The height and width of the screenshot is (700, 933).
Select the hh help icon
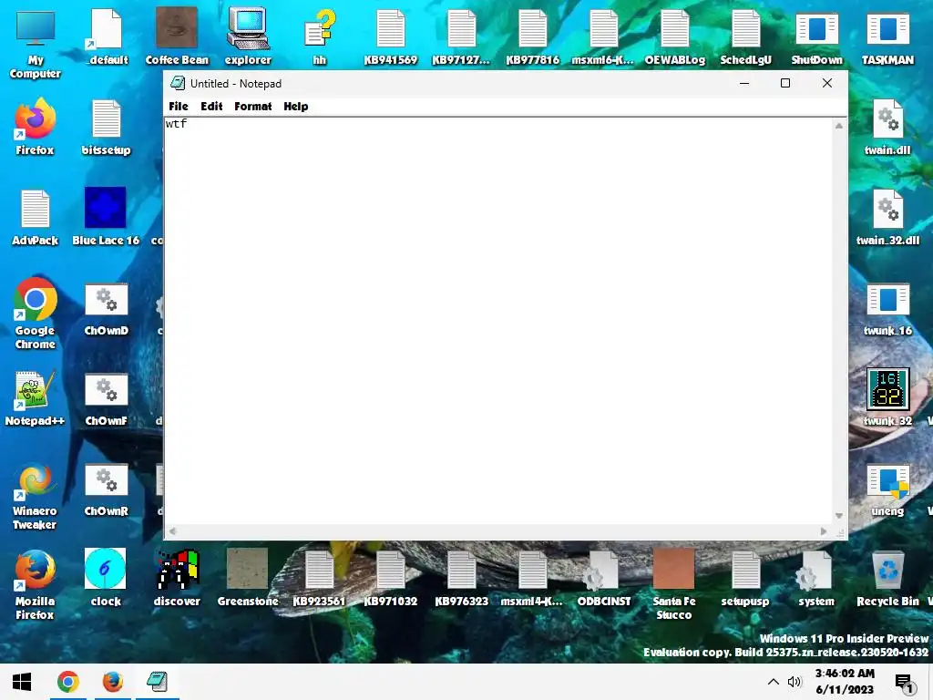pyautogui.click(x=320, y=36)
